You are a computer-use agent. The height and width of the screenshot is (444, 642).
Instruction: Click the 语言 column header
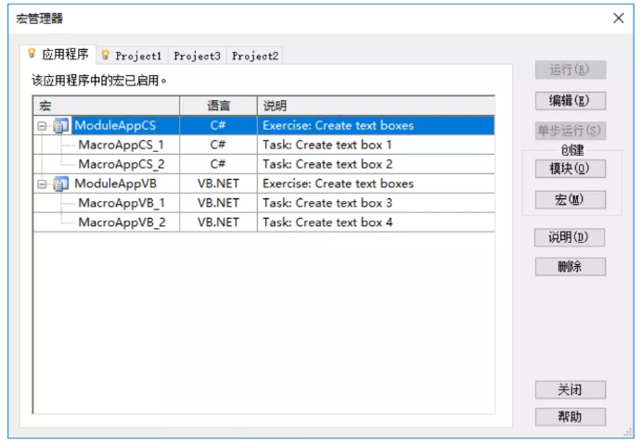click(x=218, y=106)
